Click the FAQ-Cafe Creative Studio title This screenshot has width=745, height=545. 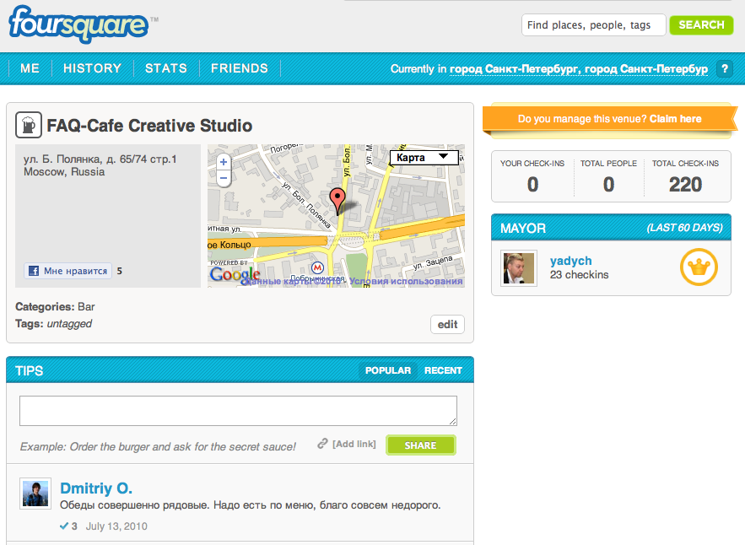pyautogui.click(x=149, y=126)
